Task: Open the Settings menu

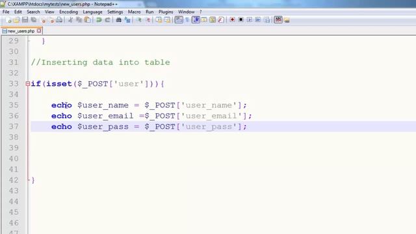Action: (115, 12)
